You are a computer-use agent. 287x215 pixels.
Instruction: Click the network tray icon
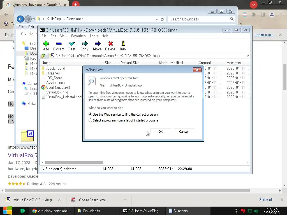(x=250, y=211)
